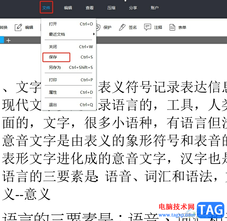Image resolution: width=227 pixels, height=221 pixels.
Task: Click the 转换 toolbar label
Action: point(4,27)
